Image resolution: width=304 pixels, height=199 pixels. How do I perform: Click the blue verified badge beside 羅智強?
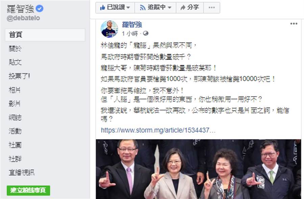40,8
